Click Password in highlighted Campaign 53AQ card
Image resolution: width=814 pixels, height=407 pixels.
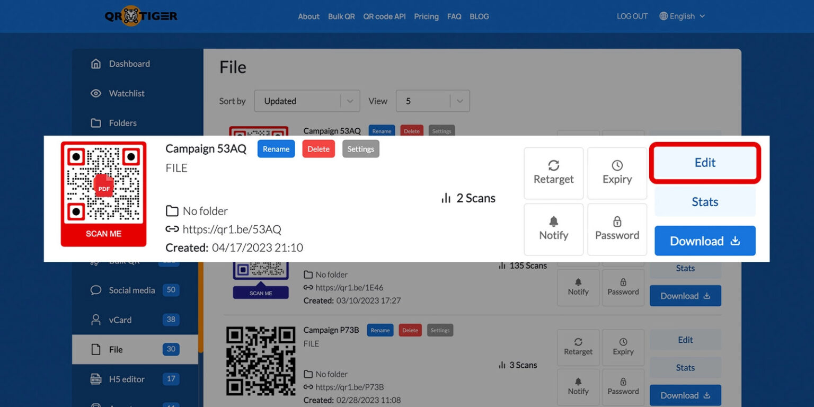617,229
